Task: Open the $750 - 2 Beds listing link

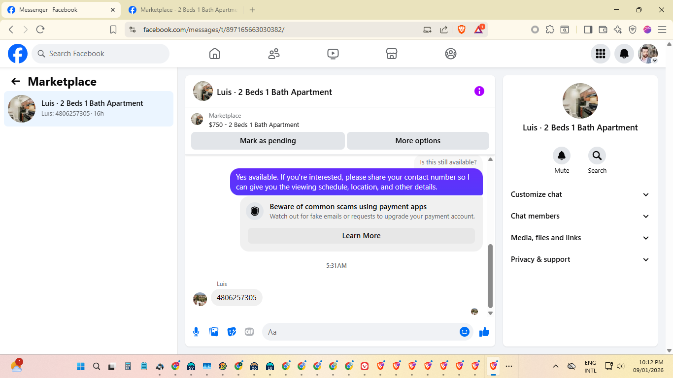Action: coord(254,125)
